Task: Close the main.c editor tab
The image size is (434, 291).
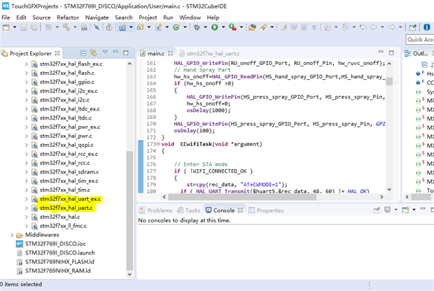Action: (170, 53)
